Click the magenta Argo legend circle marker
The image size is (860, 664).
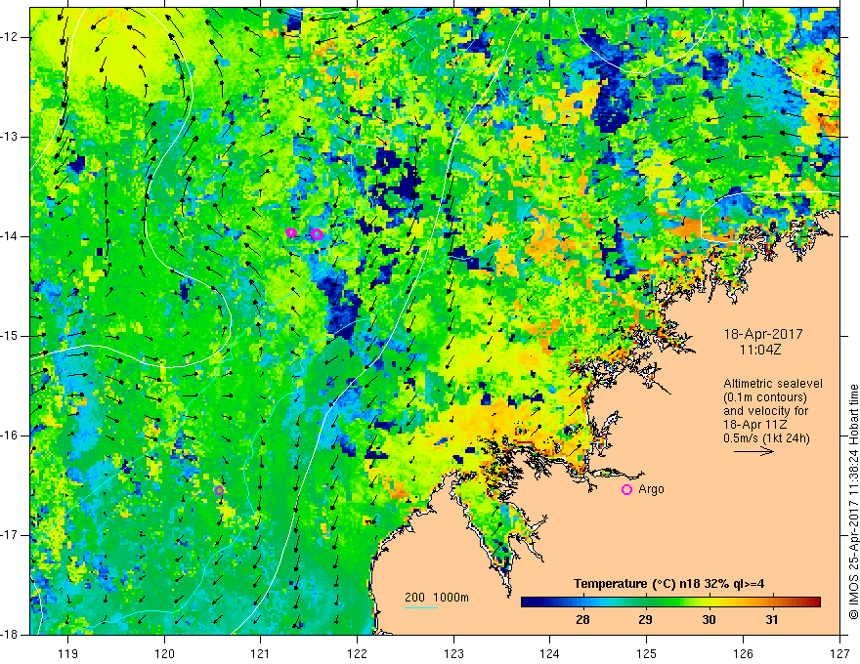[626, 489]
